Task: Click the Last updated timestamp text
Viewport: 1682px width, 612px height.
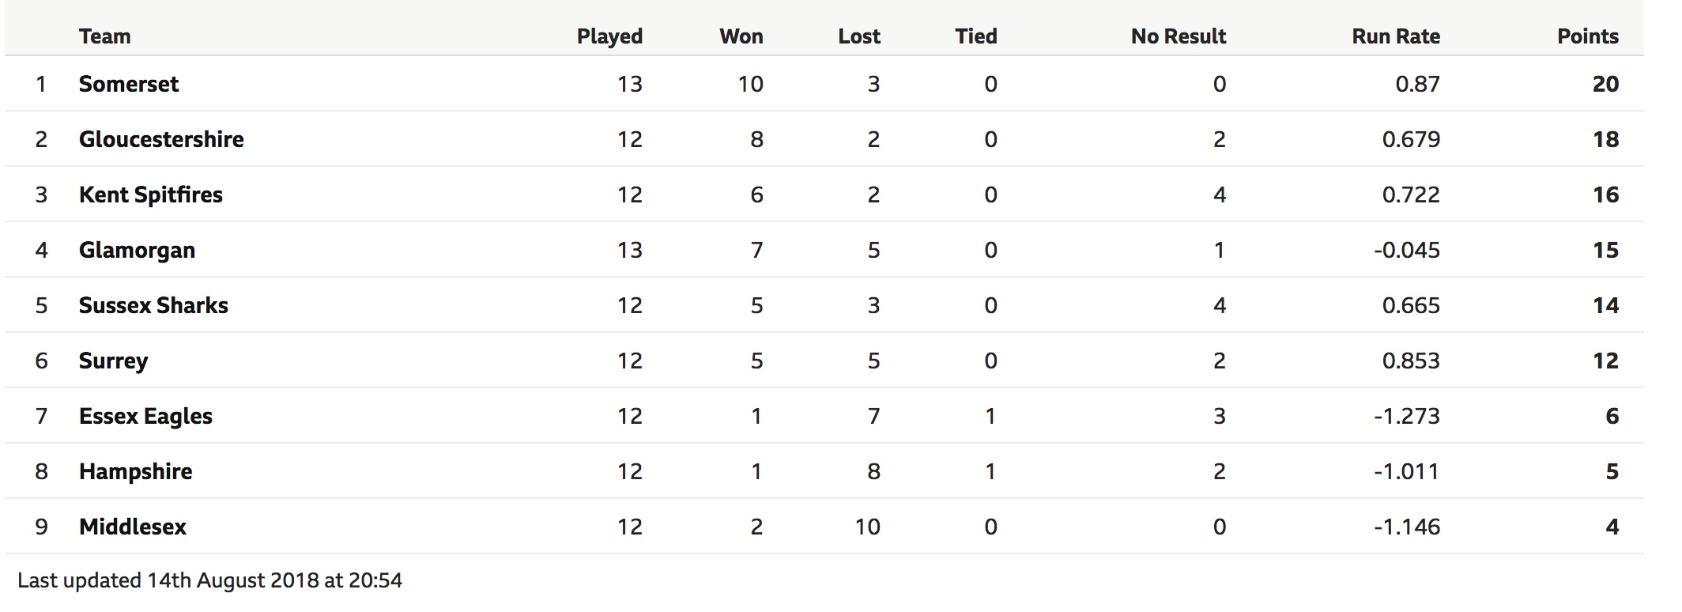Action: point(209,580)
